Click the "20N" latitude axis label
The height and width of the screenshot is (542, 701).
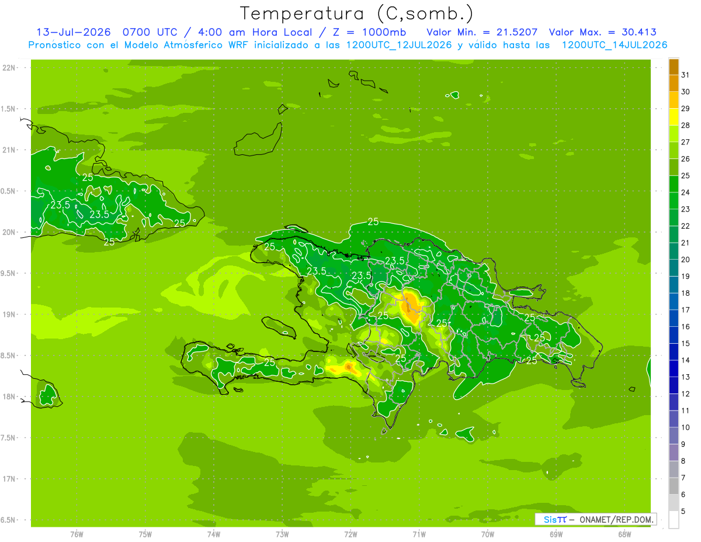9,232
